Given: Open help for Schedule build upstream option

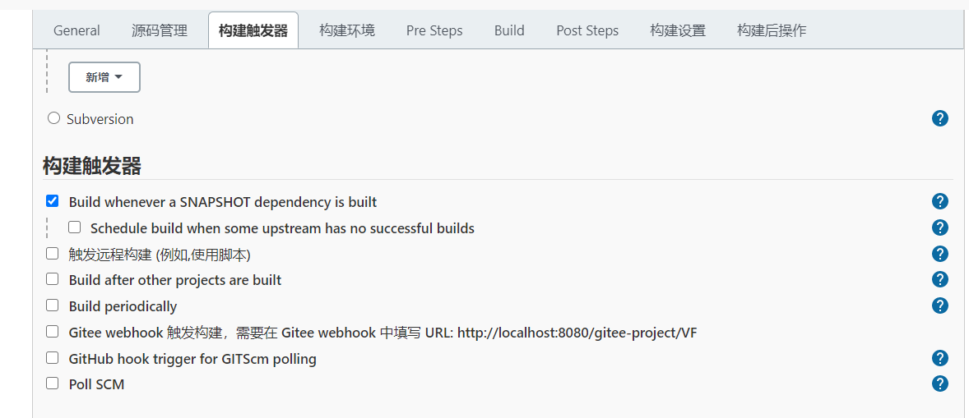Looking at the screenshot, I should [x=940, y=227].
